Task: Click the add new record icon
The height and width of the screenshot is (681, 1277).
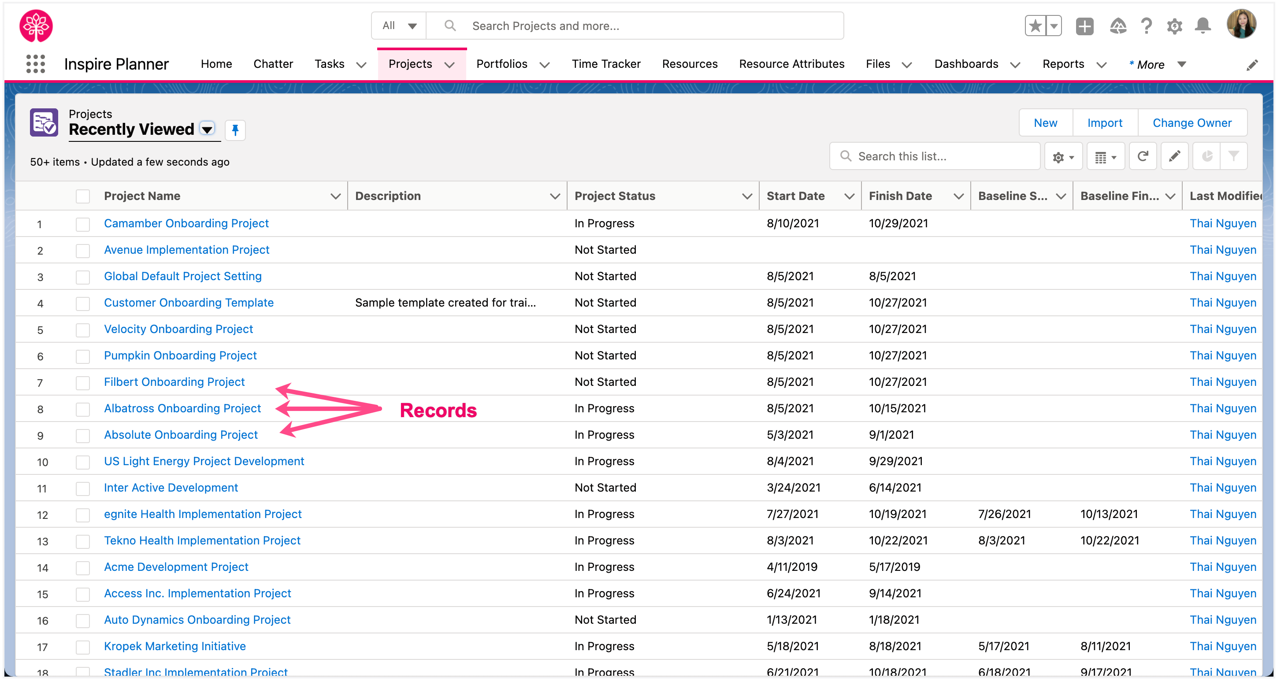Action: (x=1086, y=25)
